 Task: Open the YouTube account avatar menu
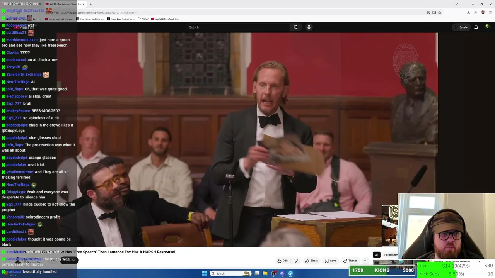coord(487,27)
